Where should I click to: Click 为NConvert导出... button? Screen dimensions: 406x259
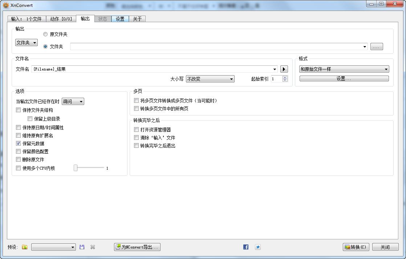[137, 247]
